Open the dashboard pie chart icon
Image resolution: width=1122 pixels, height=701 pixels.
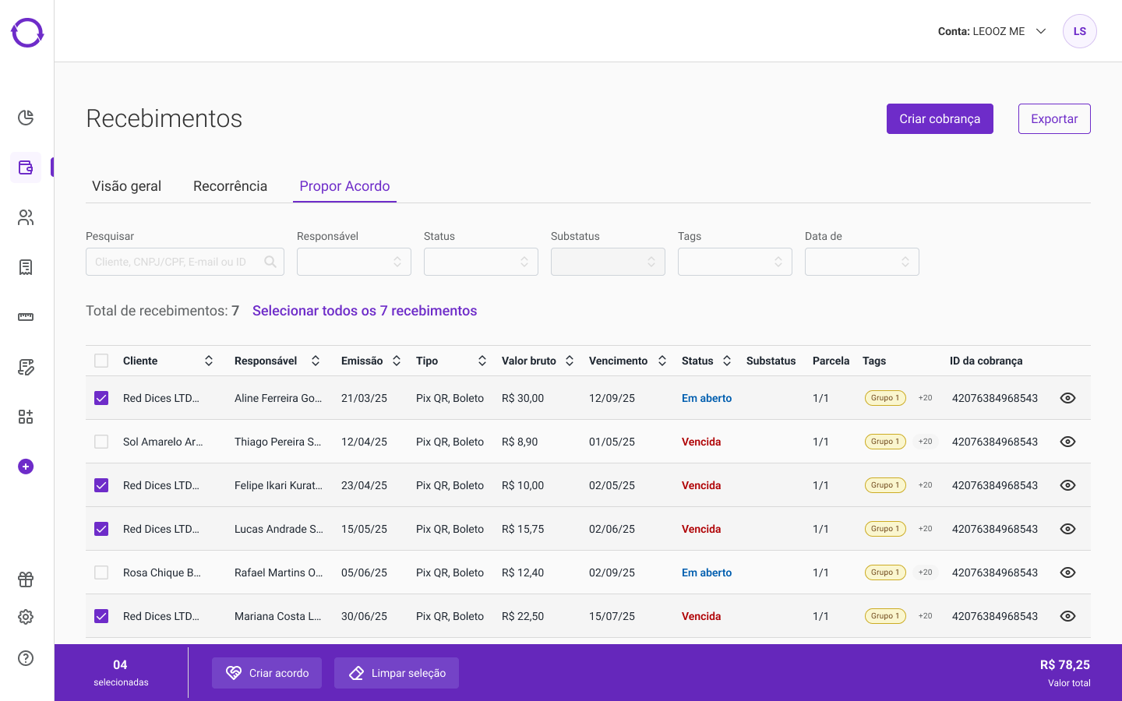[26, 118]
